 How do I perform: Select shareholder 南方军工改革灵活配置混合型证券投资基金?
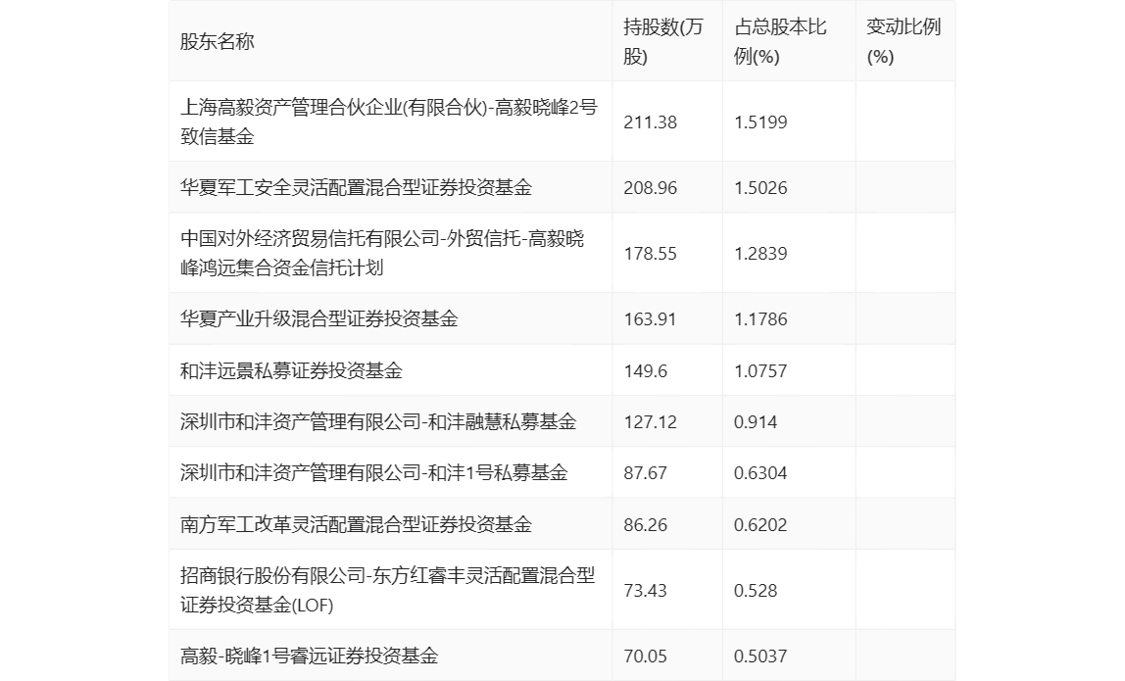356,524
